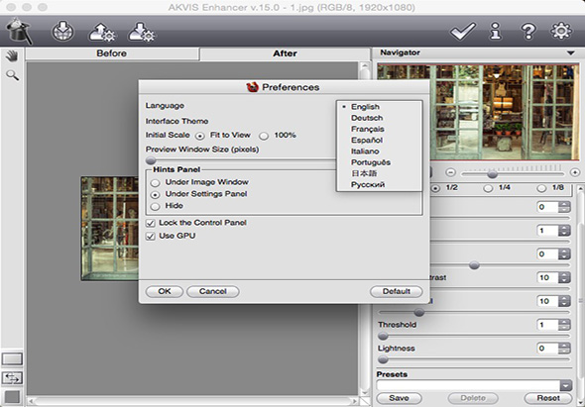Viewport: 585px width, 407px height.
Task: Click the AKVIS magic hat logo icon
Action: point(19,32)
